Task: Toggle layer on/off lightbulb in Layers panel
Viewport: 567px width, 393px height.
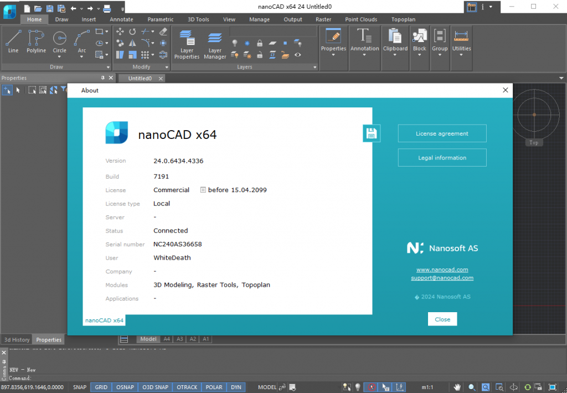Action: pyautogui.click(x=235, y=43)
